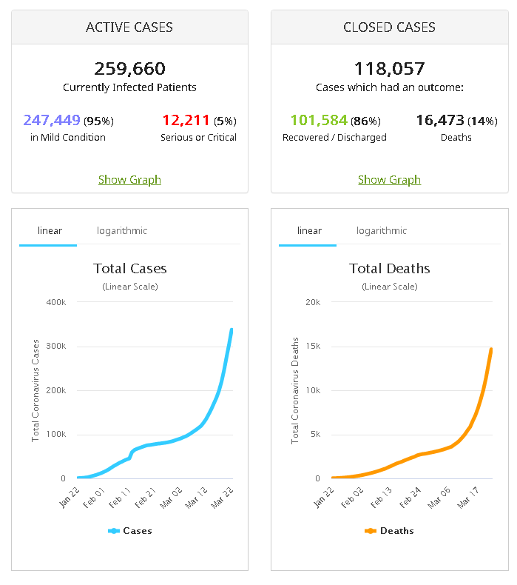This screenshot has height=585, width=517.
Task: Click the ACTIVE CASES panel header
Action: pos(129,27)
